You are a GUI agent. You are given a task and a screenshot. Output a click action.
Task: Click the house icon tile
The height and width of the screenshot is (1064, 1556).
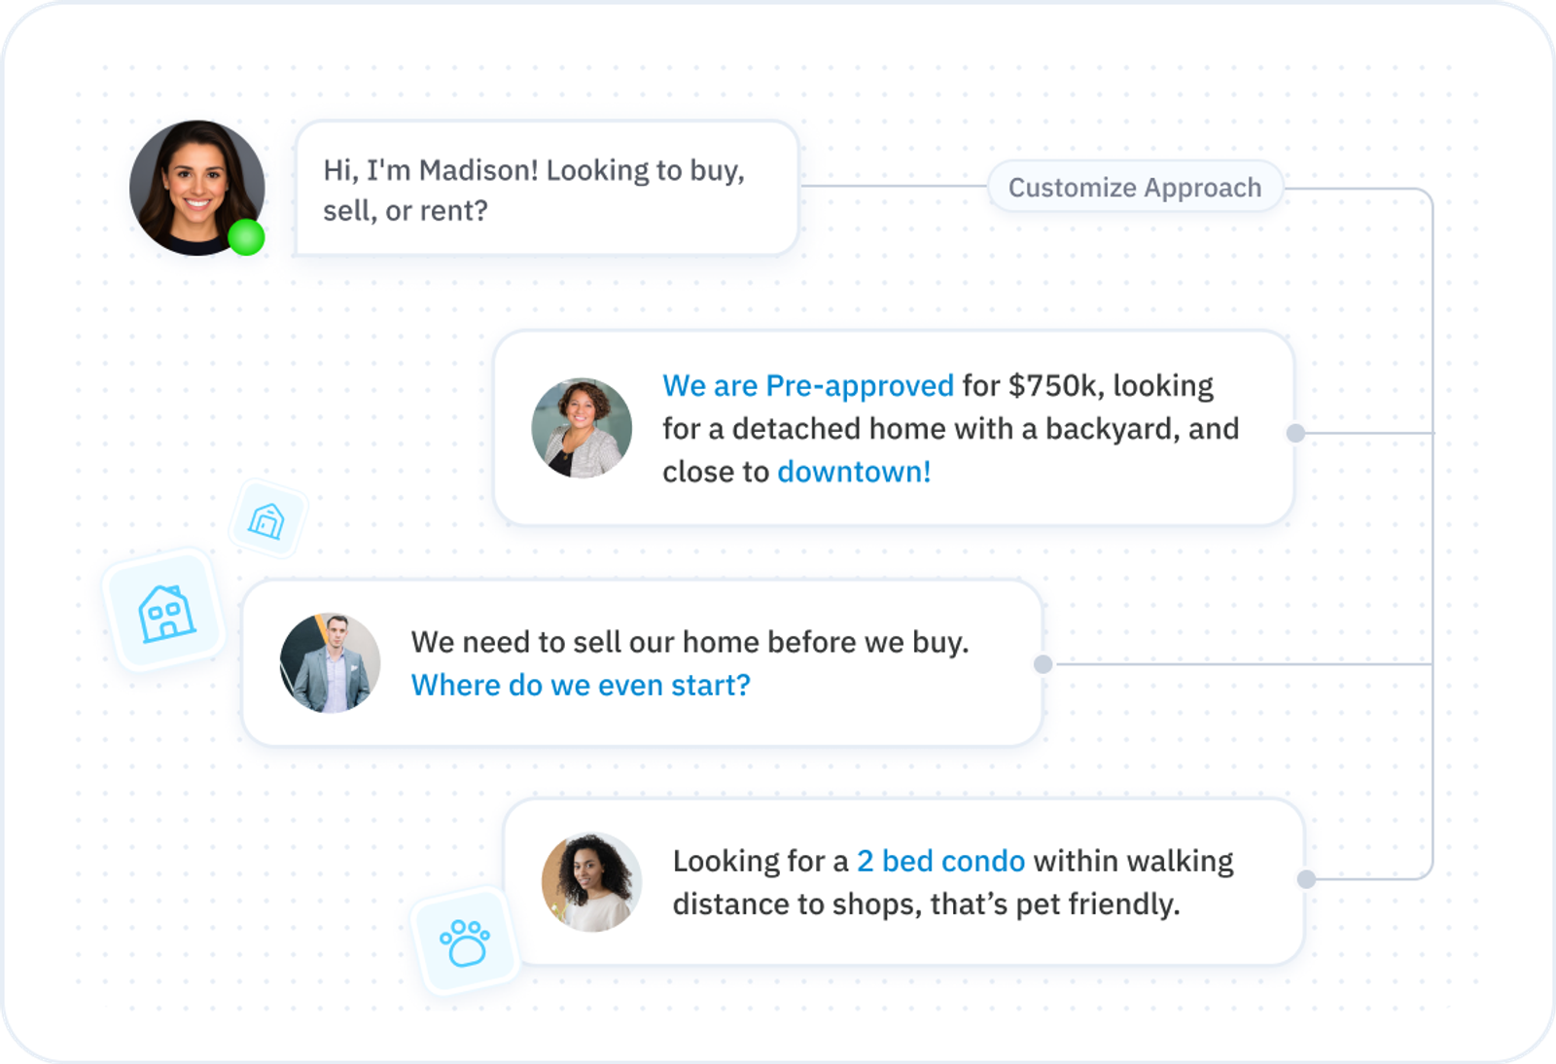tap(165, 612)
